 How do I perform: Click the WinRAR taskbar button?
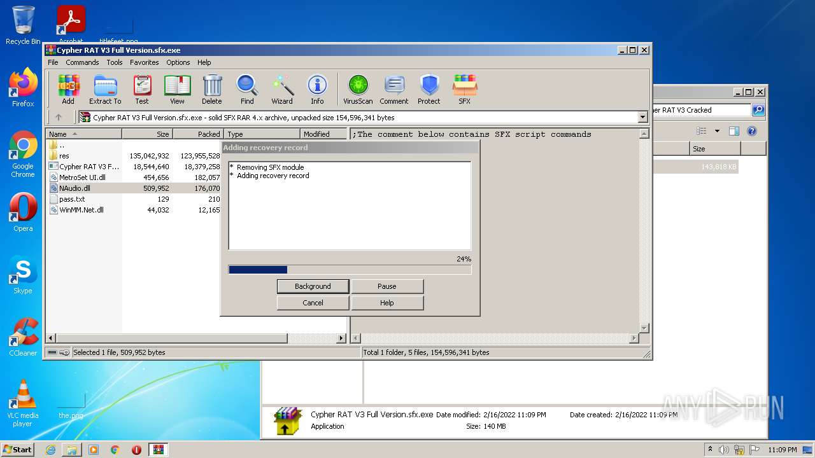(x=158, y=450)
